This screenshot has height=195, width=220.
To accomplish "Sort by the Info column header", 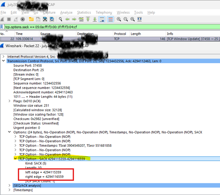I will (193, 34).
